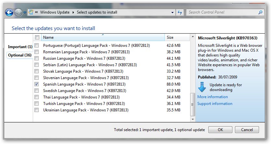Check the Slovenian Language Pack box
The height and width of the screenshot is (144, 271).
pyautogui.click(x=36, y=78)
